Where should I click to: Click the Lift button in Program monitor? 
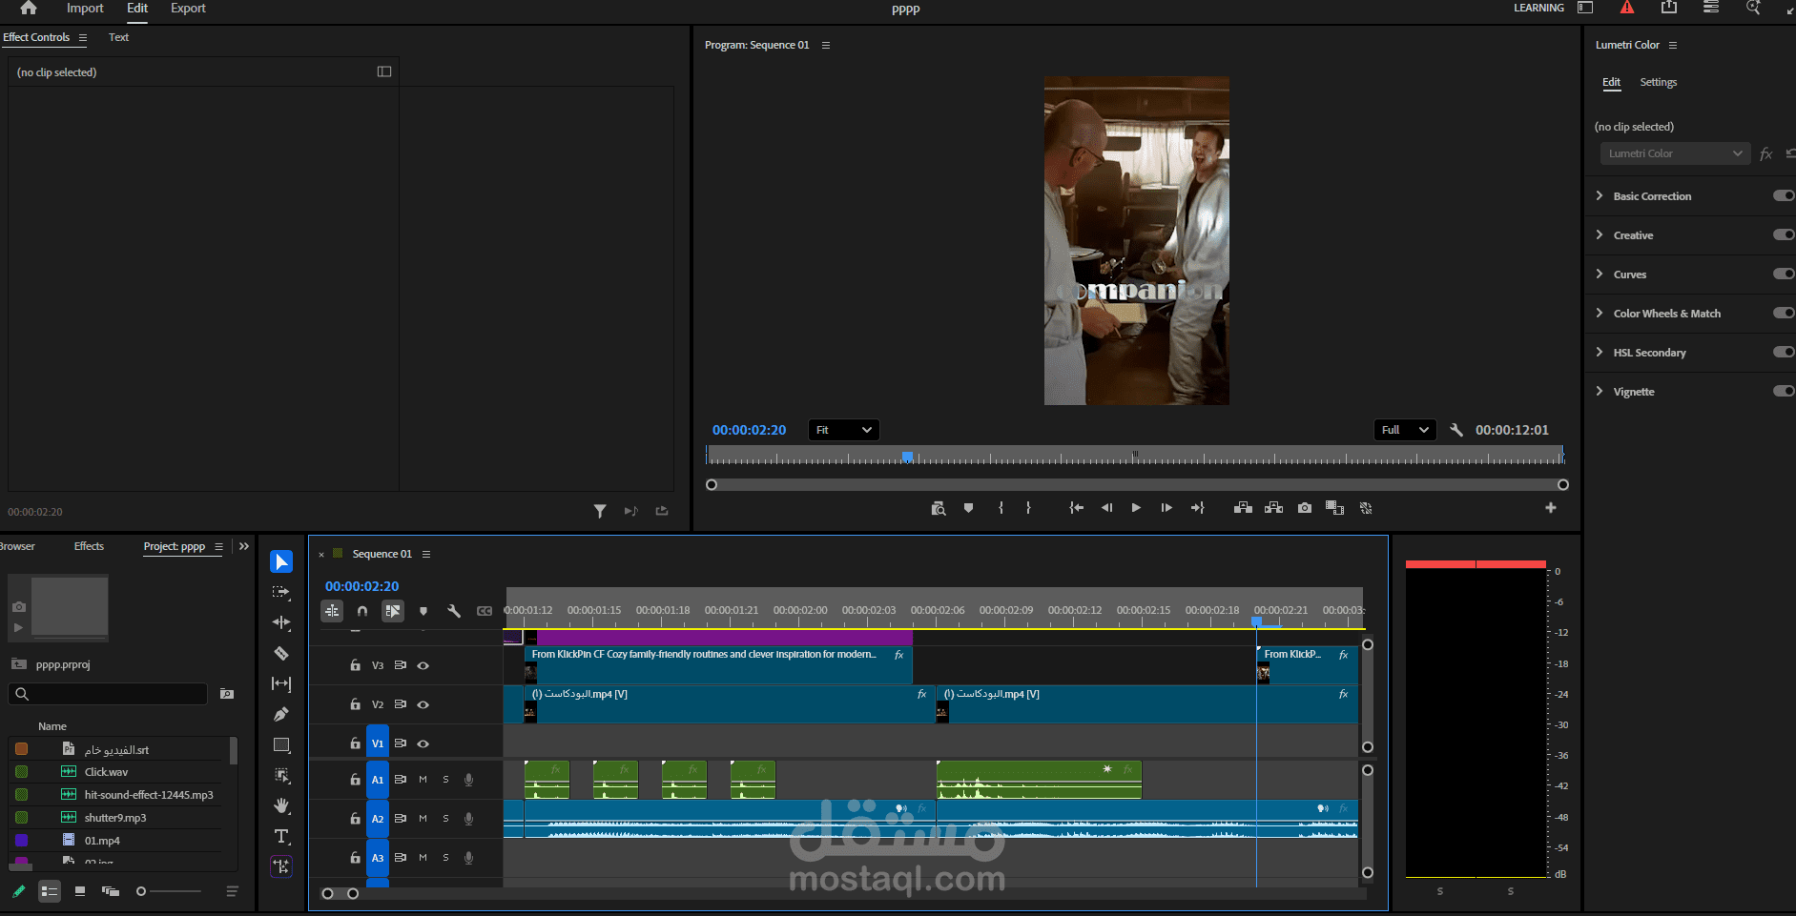click(1243, 508)
